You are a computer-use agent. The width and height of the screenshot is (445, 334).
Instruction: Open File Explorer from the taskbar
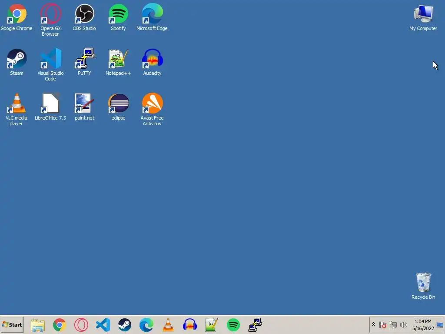[x=38, y=325]
